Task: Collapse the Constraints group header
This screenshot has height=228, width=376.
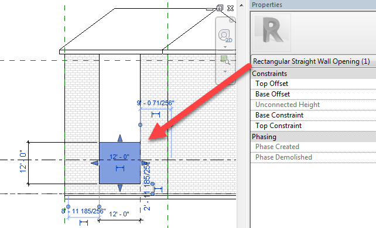Action: [313, 74]
